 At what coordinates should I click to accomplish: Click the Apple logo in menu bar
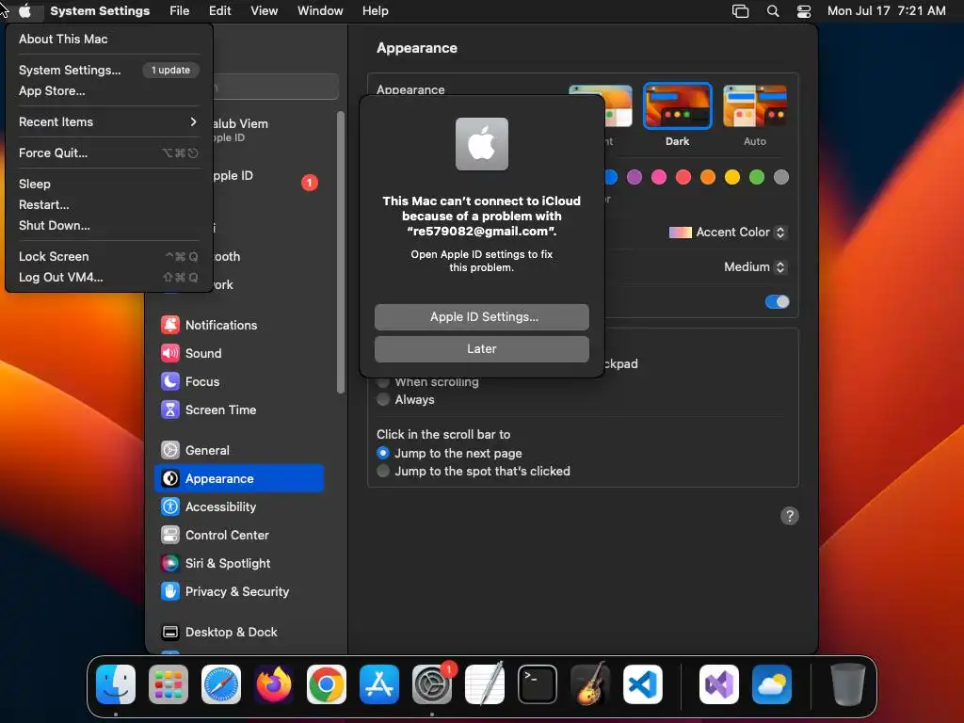coord(24,11)
